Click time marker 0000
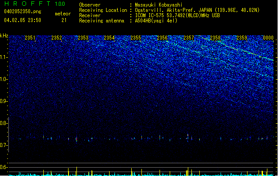 tap(268, 38)
